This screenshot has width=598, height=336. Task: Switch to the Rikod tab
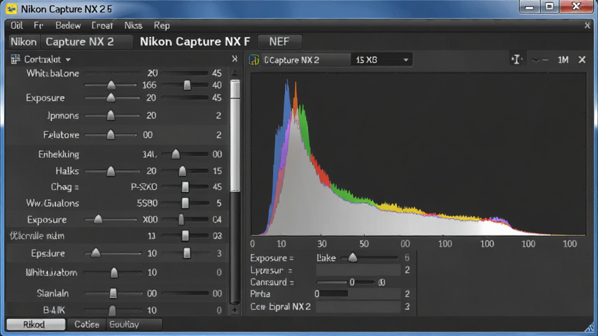pyautogui.click(x=36, y=324)
